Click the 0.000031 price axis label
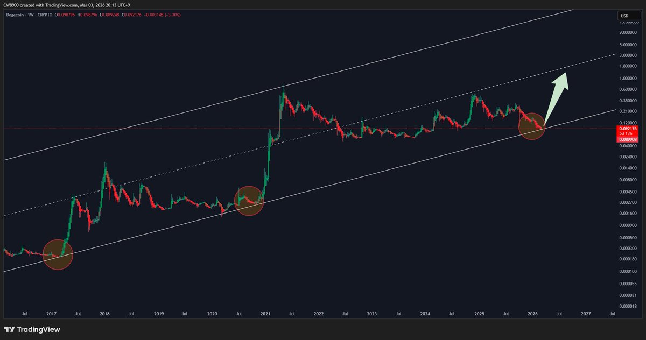The image size is (646, 340). click(627, 295)
